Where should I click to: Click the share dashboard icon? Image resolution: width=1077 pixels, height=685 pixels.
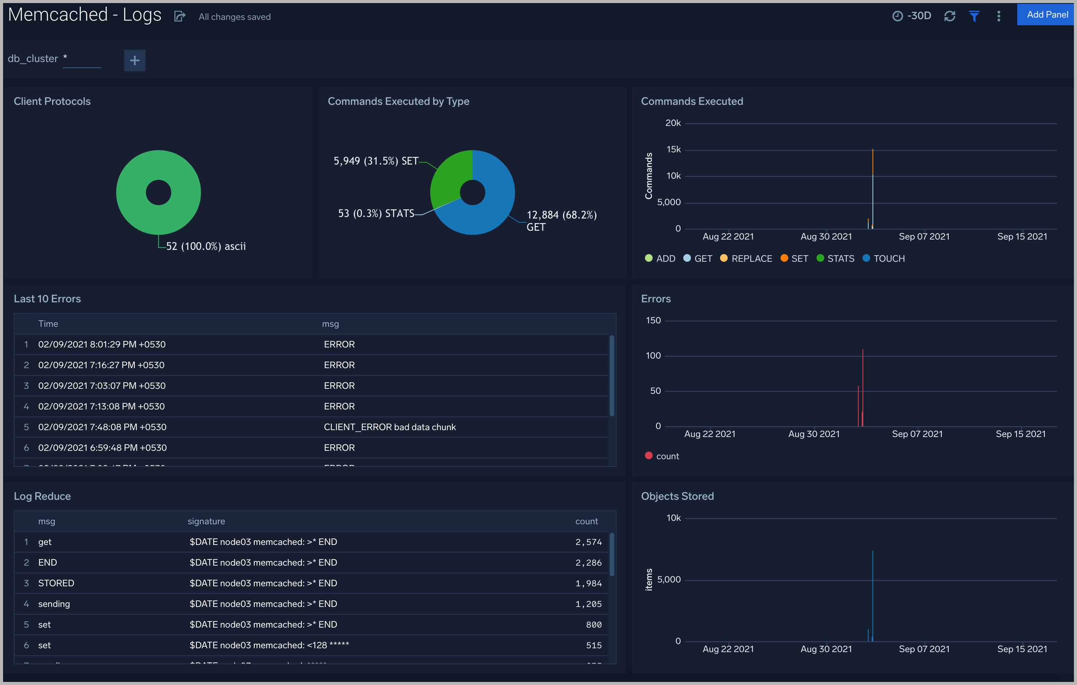coord(179,16)
